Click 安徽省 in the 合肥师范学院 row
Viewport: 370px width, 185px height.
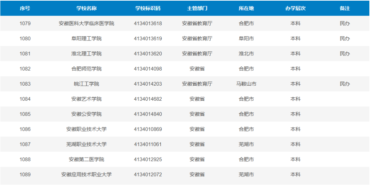[x=197, y=69]
